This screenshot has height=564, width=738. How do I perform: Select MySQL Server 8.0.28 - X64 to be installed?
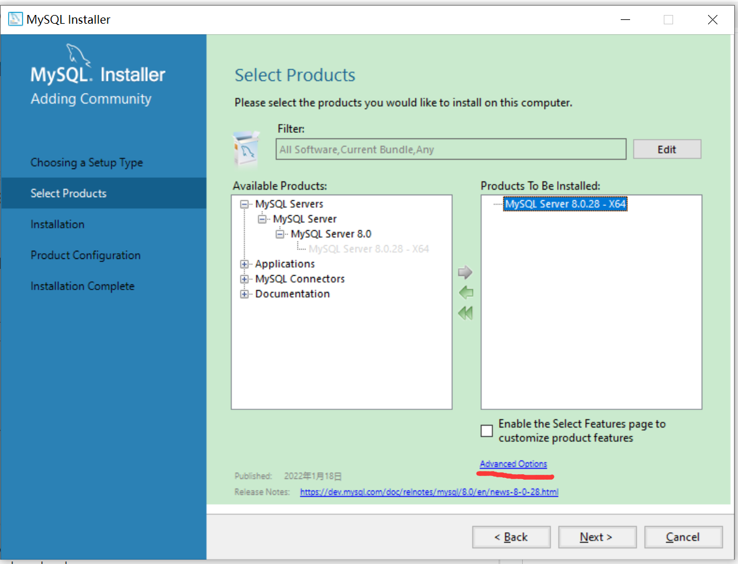coord(565,204)
